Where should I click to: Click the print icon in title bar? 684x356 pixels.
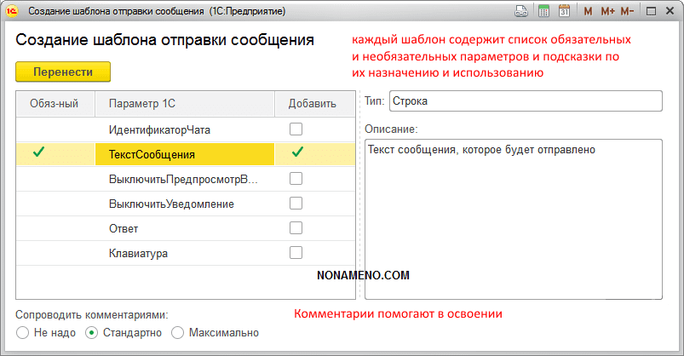coord(521,12)
